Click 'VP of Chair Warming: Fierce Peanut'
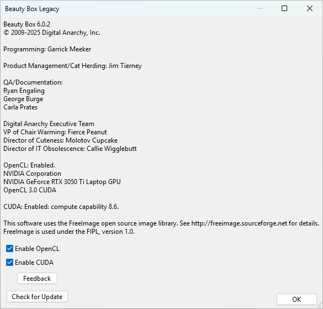 point(55,132)
